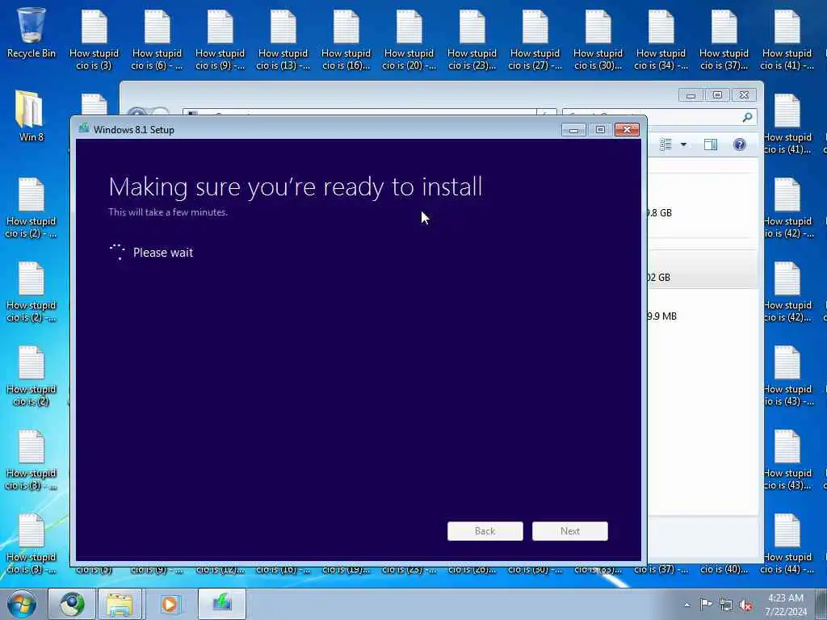Click the Show desktop strip at the taskbar end
Image resolution: width=827 pixels, height=620 pixels.
(x=821, y=605)
